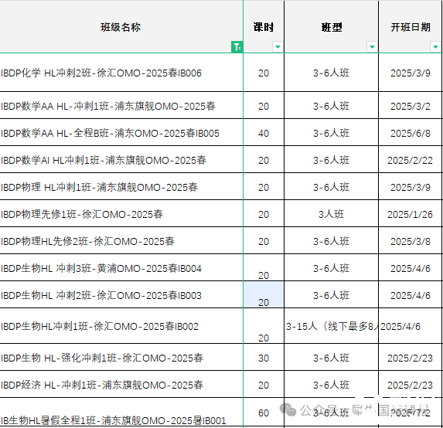Image resolution: width=443 pixels, height=428 pixels.
Task: Select 2025/4/6 date in IB002 row
Action: tap(411, 326)
